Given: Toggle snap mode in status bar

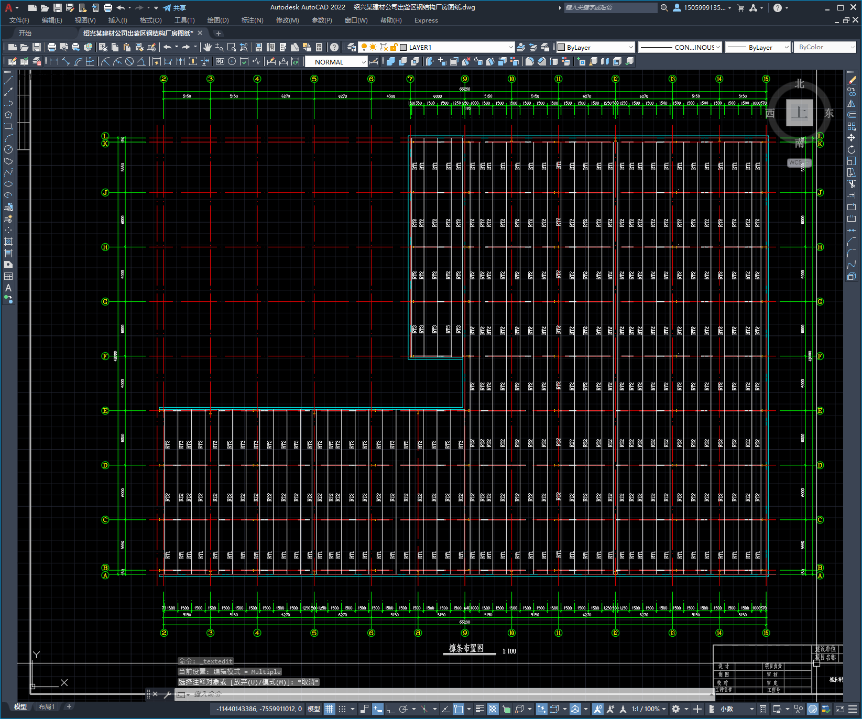Looking at the screenshot, I should click(342, 709).
